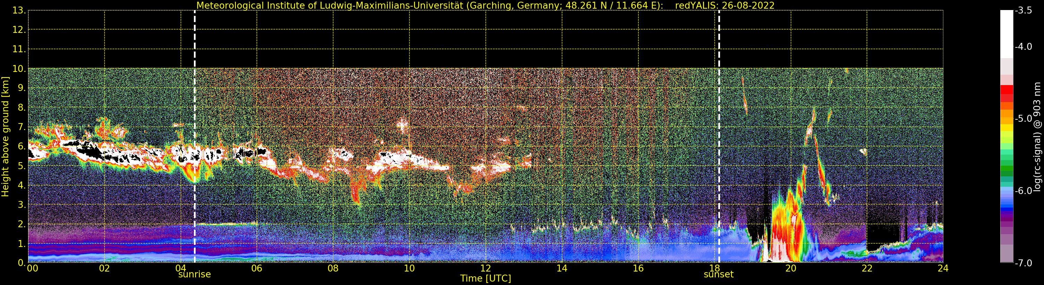This screenshot has height=285, width=1044.
Task: Click time tick label '18'
Action: [x=714, y=268]
